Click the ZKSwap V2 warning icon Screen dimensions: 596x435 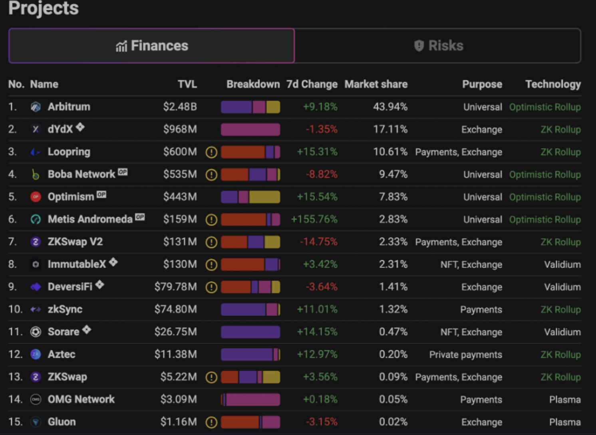[211, 242]
